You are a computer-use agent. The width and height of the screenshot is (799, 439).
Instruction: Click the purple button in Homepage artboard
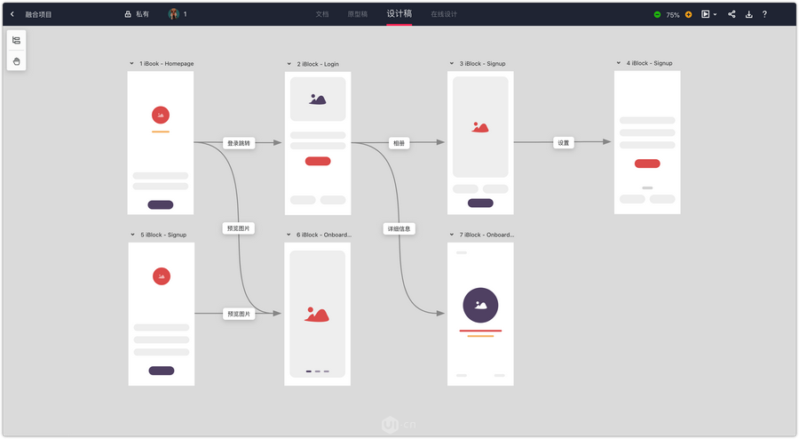click(161, 205)
